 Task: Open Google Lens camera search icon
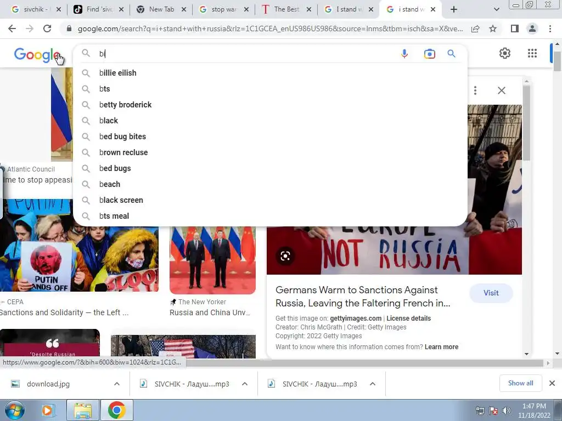click(429, 54)
